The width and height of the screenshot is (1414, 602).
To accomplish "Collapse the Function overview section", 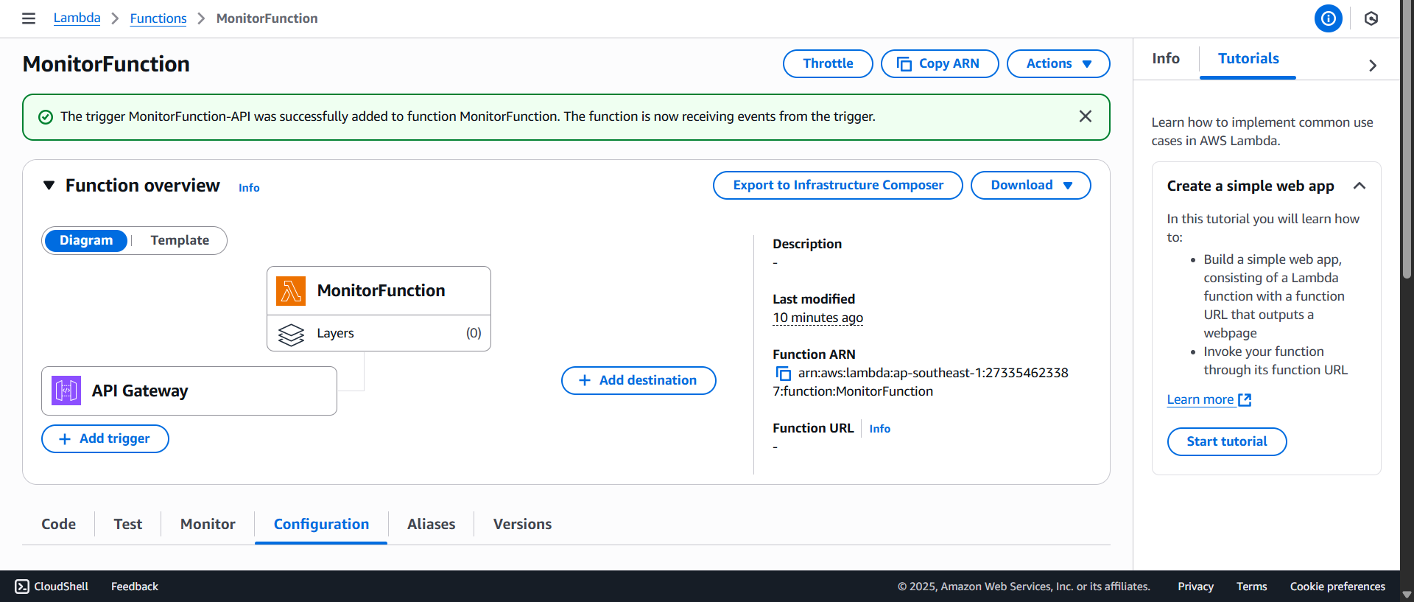I will [x=49, y=186].
